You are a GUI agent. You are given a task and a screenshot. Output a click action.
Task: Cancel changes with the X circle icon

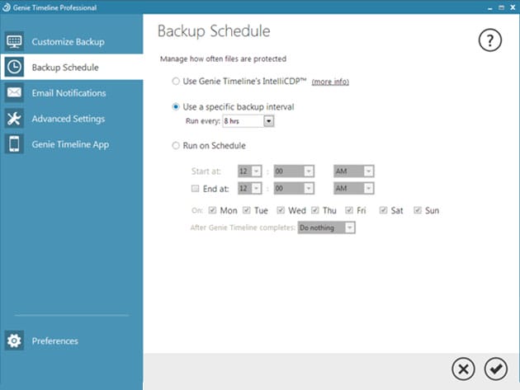(465, 369)
